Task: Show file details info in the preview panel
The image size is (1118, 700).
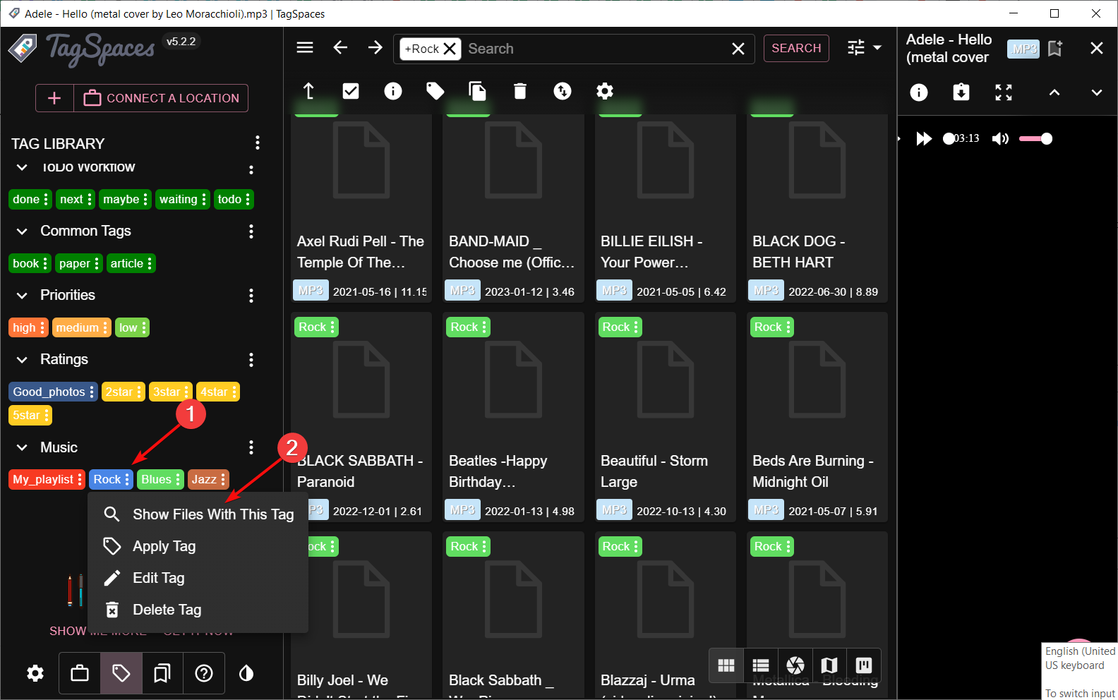Action: tap(919, 92)
